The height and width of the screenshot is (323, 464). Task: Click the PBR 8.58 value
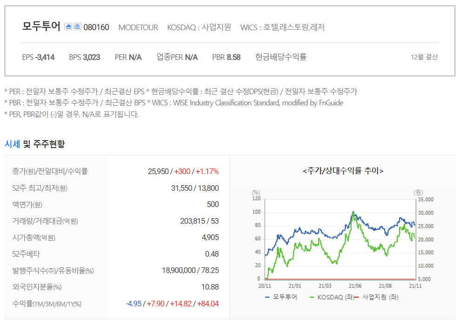click(x=226, y=57)
